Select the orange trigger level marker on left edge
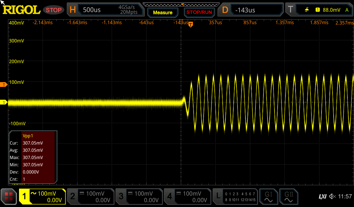Screen dimensions: 354x207 click(4, 85)
